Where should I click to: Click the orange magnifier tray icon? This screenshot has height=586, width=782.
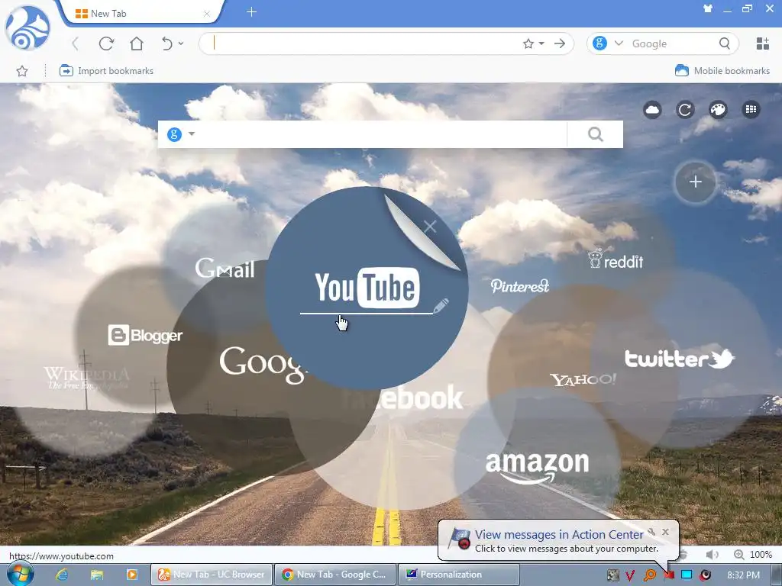pyautogui.click(x=649, y=575)
